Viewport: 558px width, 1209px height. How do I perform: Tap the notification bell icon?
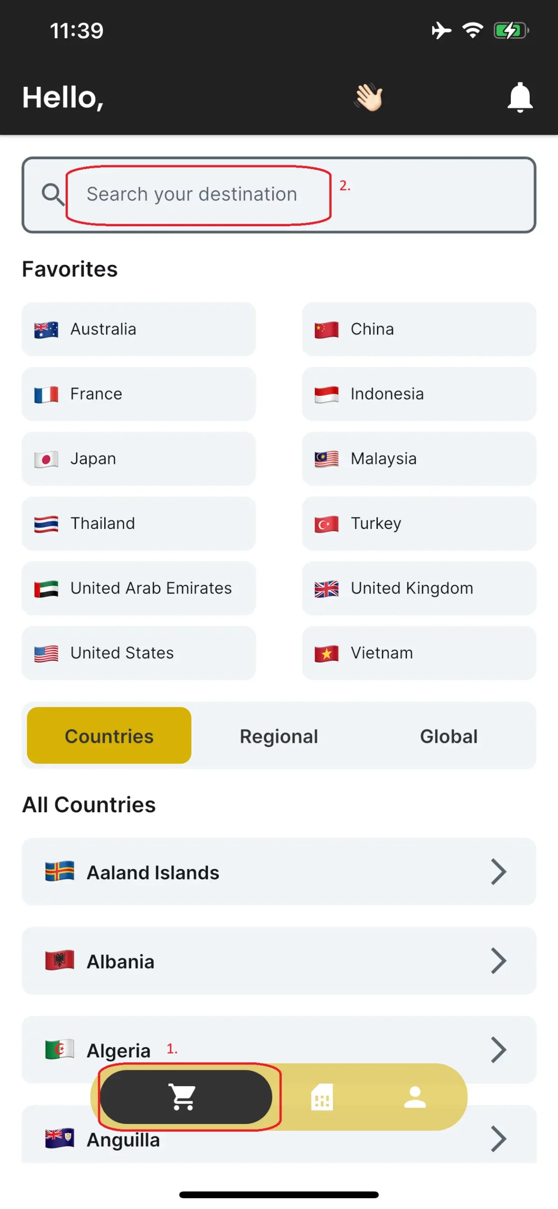[x=519, y=97]
